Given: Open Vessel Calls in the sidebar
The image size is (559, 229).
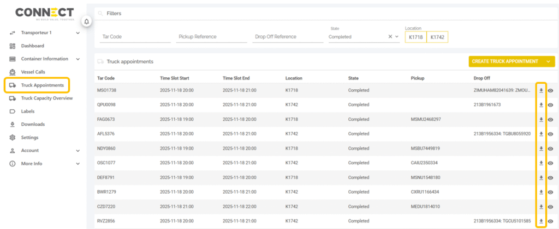Looking at the screenshot, I should (x=33, y=72).
